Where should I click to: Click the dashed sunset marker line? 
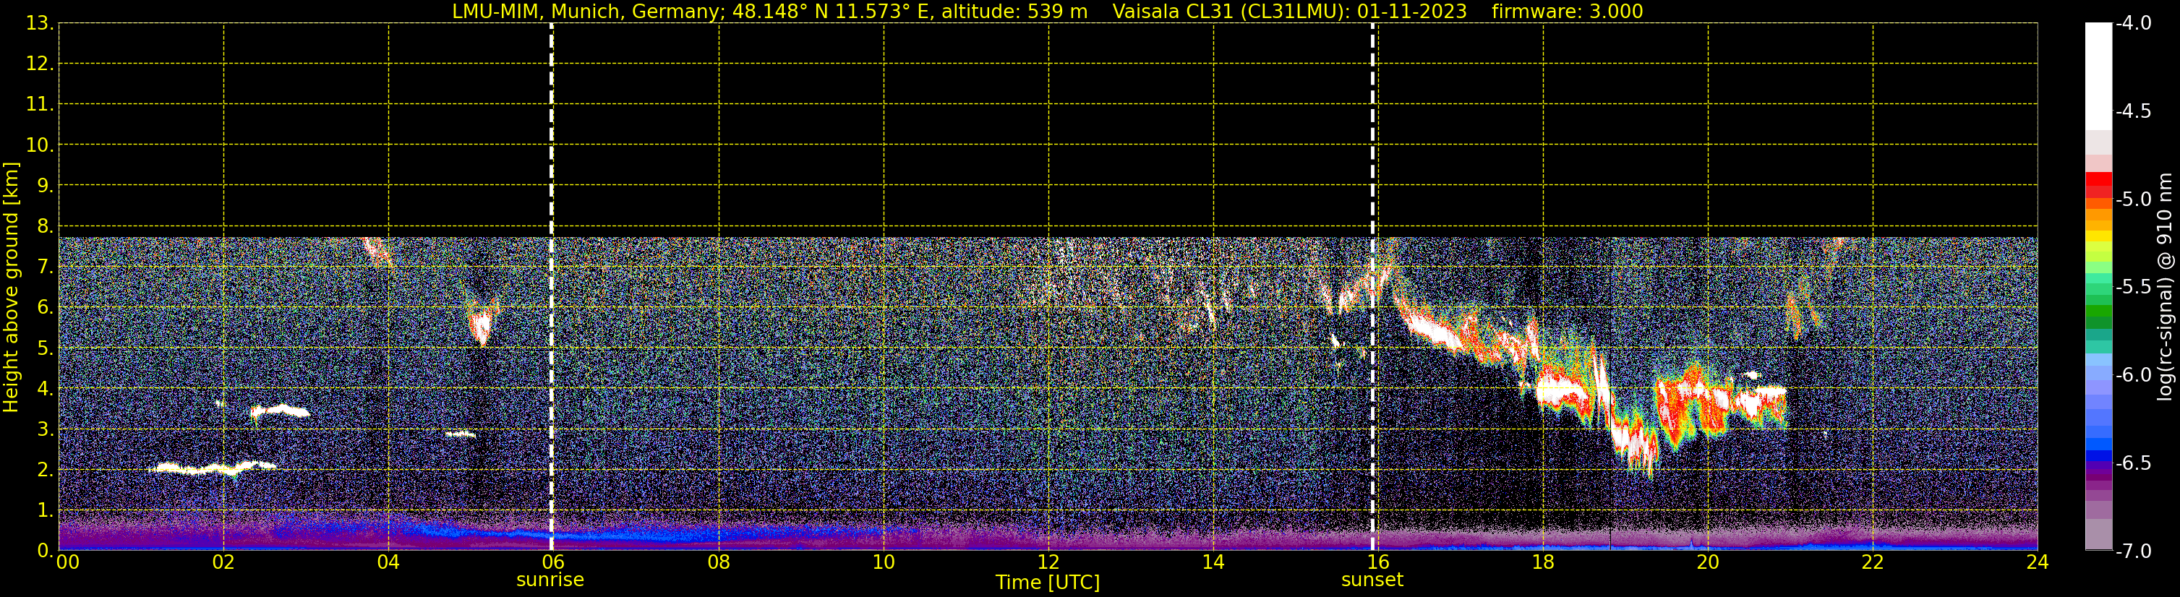1372,287
